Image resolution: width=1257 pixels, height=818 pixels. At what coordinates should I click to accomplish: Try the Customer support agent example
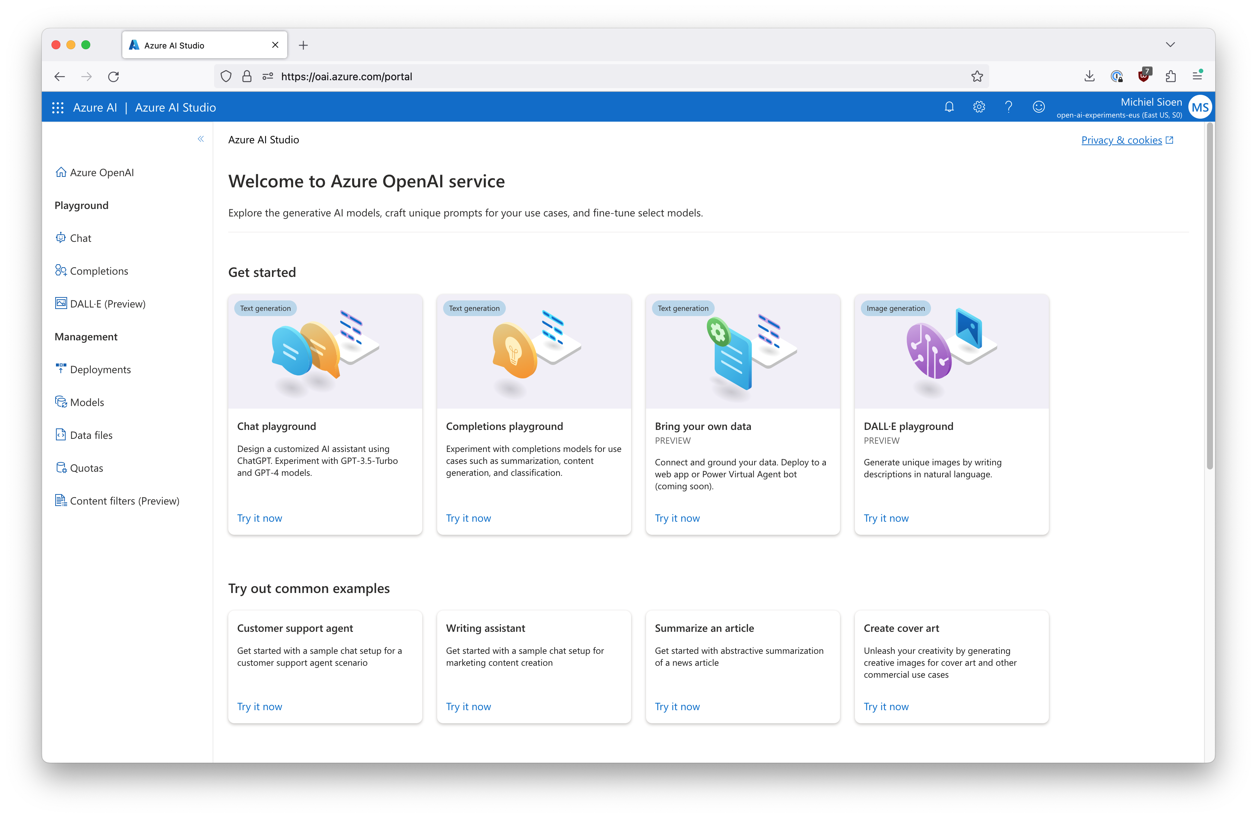[259, 705]
